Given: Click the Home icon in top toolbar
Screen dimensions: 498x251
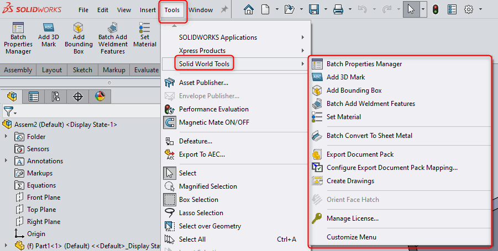Looking at the screenshot, I should coord(249,9).
